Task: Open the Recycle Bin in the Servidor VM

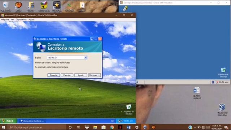Action: [x=223, y=73]
